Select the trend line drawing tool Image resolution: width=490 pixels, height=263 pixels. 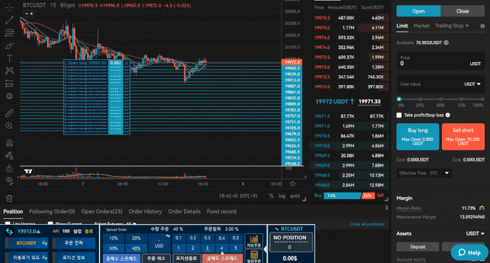click(9, 20)
